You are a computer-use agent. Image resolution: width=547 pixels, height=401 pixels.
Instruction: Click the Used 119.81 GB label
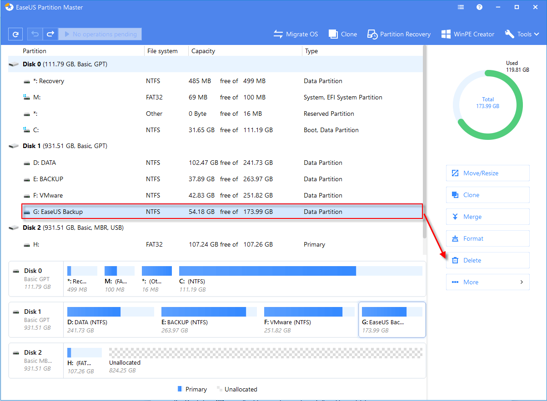[517, 67]
